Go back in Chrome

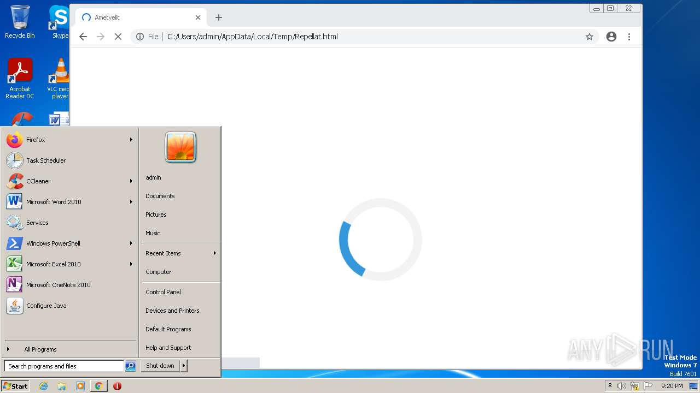point(83,37)
